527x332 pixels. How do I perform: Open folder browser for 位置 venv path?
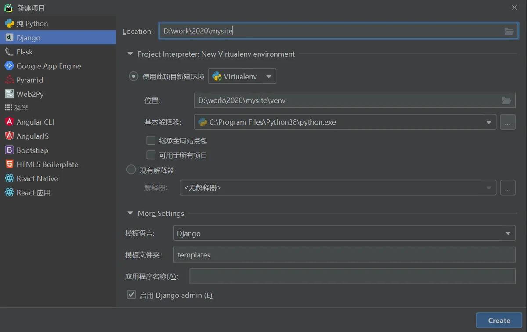506,100
